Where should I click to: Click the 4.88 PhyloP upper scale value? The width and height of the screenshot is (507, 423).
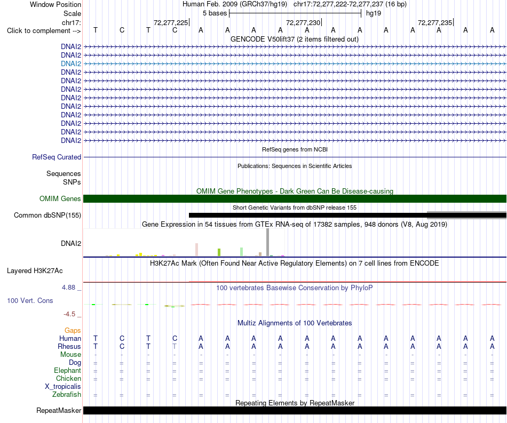click(68, 288)
